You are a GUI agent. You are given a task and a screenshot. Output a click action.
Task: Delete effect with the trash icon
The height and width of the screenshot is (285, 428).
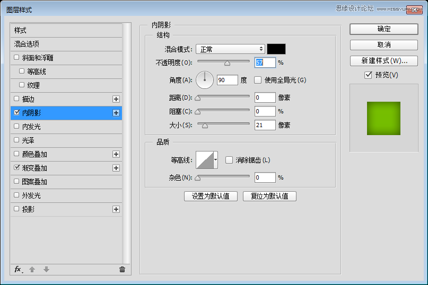(x=122, y=270)
